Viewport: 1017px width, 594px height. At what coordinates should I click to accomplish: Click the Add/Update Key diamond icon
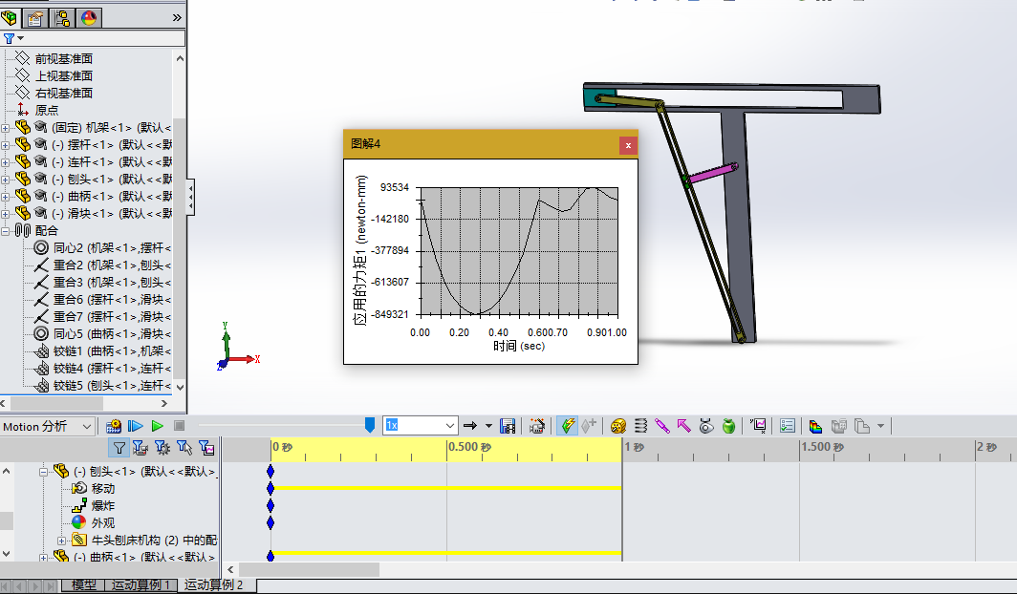pos(589,426)
